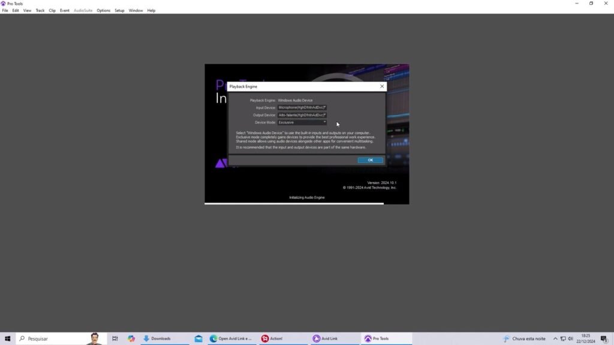Open the Input Device dropdown
Viewport: 614px width, 345px height.
[x=302, y=108]
